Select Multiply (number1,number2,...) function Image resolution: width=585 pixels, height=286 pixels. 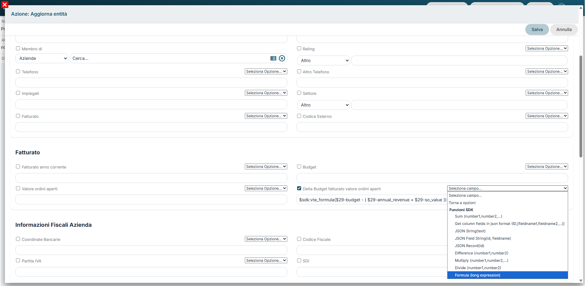507,261
